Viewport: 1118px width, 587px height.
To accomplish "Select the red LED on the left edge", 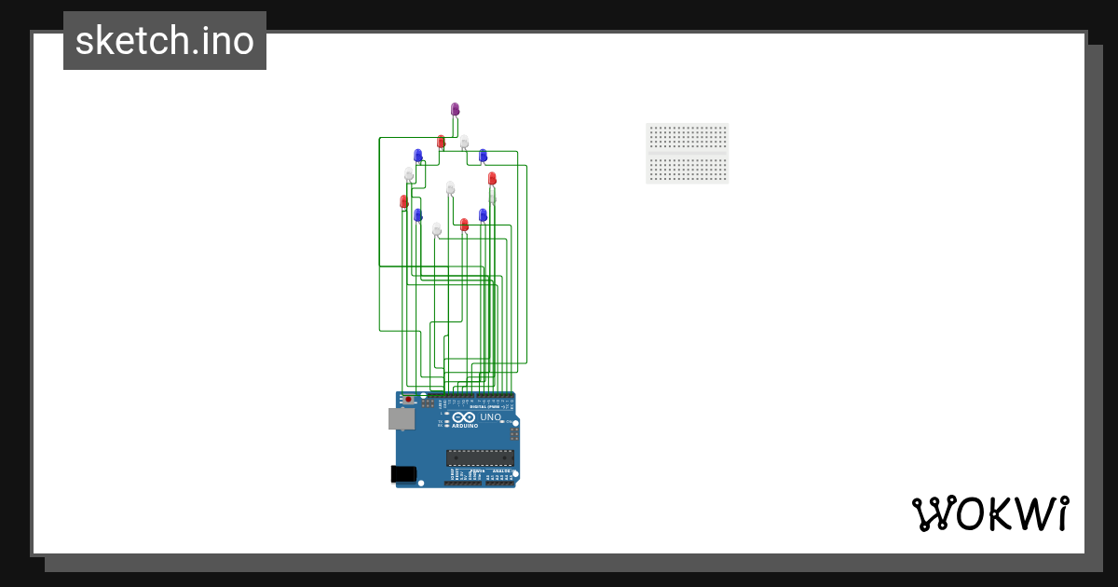I will [403, 202].
